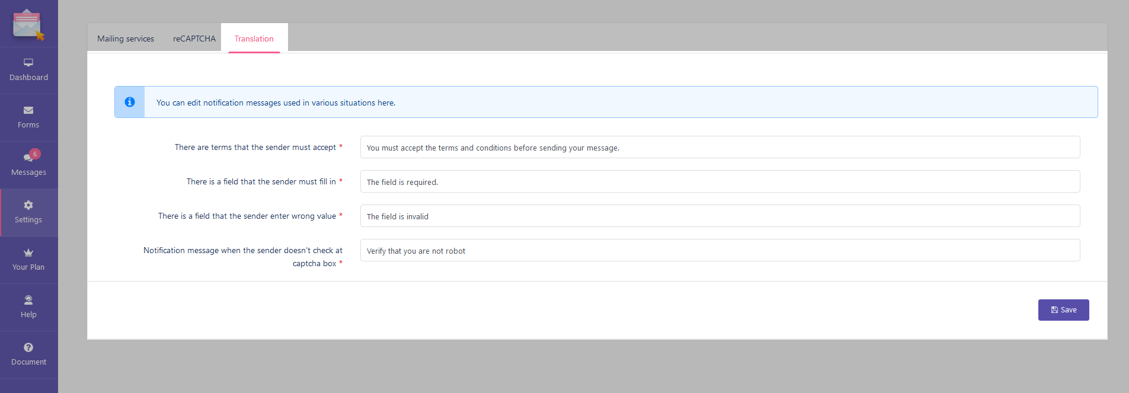Image resolution: width=1129 pixels, height=393 pixels.
Task: Click the envelope app logo
Action: pos(28,24)
